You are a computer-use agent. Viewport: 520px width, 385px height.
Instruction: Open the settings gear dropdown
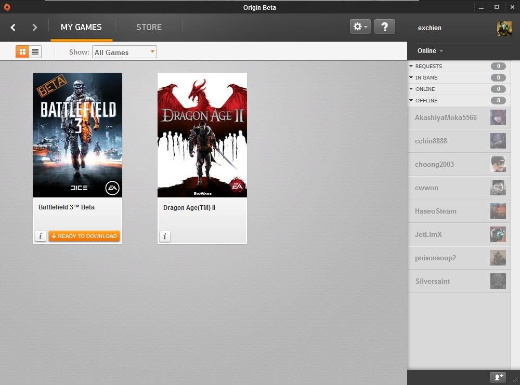point(360,27)
